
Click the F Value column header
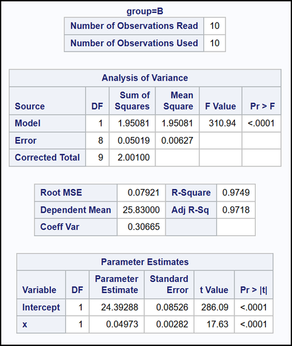221,107
